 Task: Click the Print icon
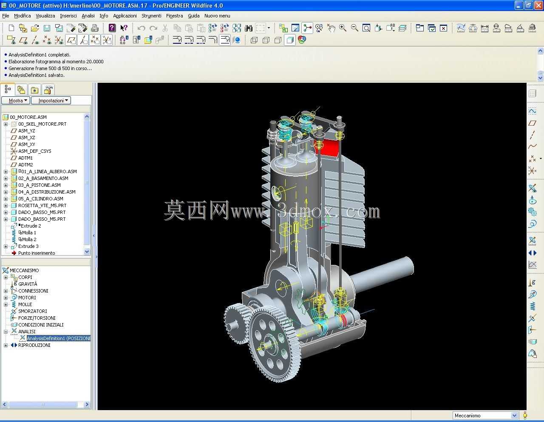point(94,28)
